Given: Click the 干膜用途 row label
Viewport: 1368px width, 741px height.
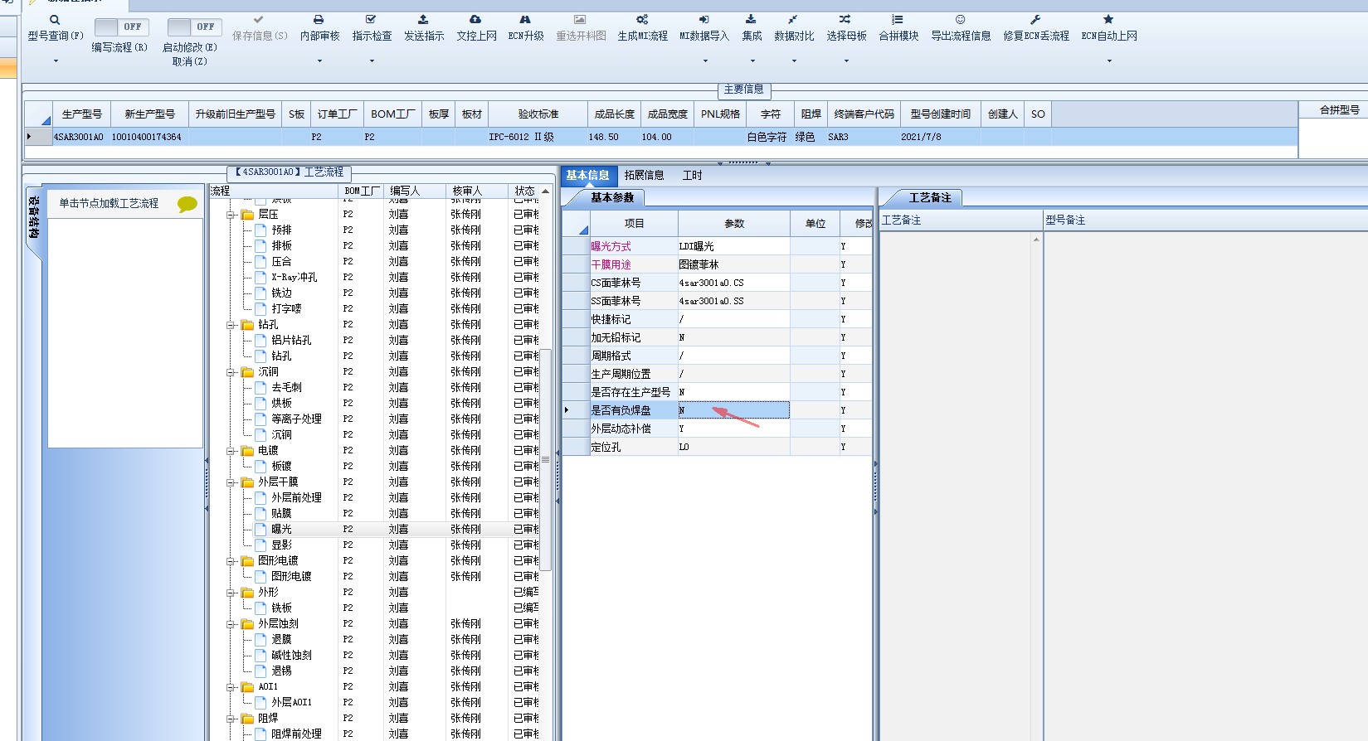Looking at the screenshot, I should click(x=634, y=264).
